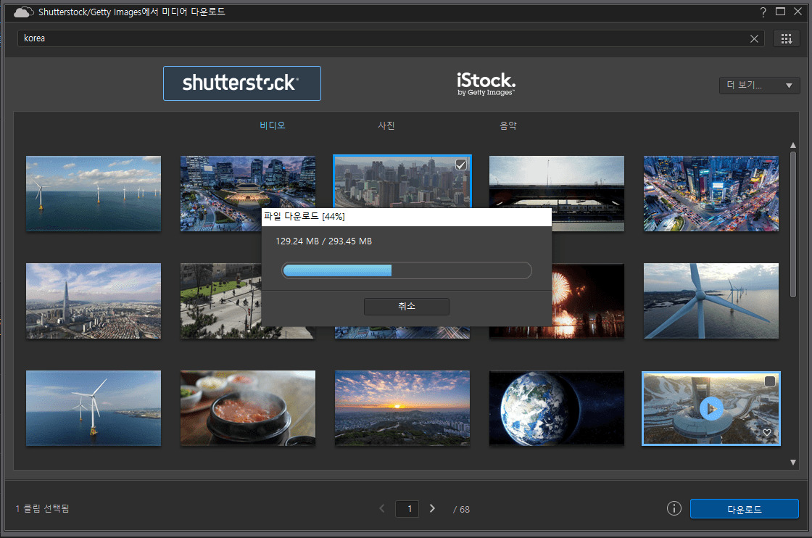
Task: Clear the korea search text
Action: click(754, 39)
